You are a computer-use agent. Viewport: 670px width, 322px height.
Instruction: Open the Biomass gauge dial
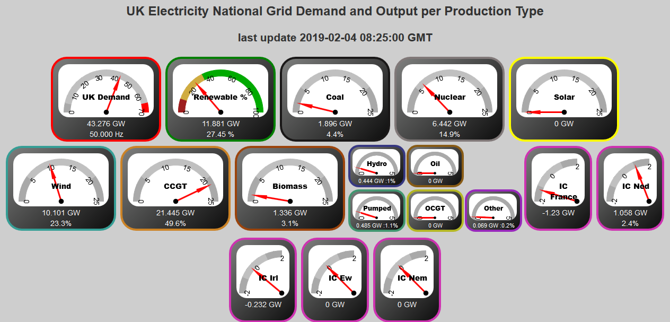tap(290, 180)
